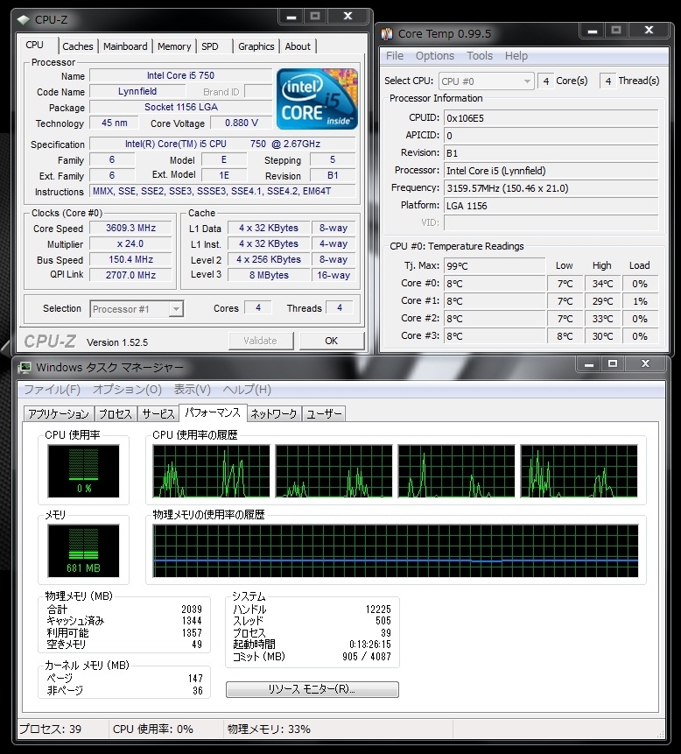
Task: Click the プロセス: 39 status bar entry
Action: pyautogui.click(x=50, y=729)
